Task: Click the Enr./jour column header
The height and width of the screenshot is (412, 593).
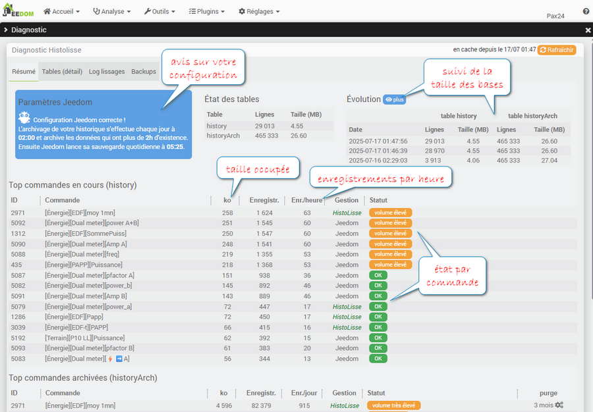Action: point(304,393)
